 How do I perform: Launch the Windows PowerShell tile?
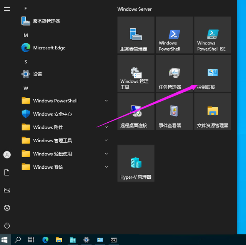coord(174,35)
